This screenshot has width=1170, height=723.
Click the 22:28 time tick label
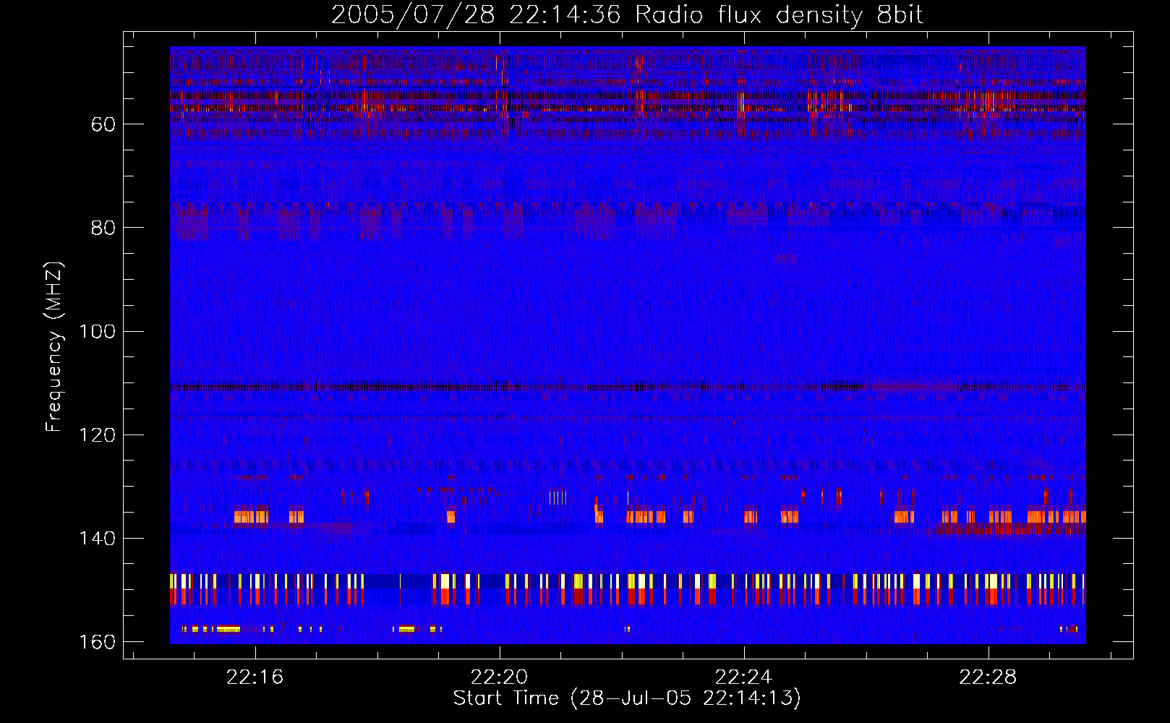[988, 677]
